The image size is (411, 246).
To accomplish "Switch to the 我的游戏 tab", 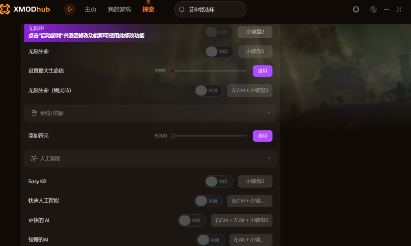I will [x=119, y=10].
